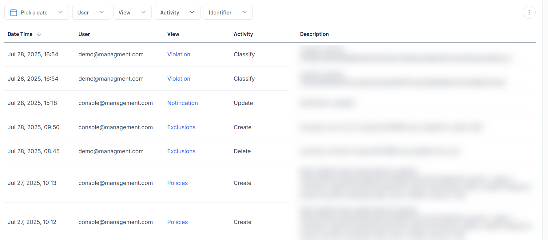Open the three-dot more options menu
Viewport: 548px width, 240px height.
pos(529,12)
